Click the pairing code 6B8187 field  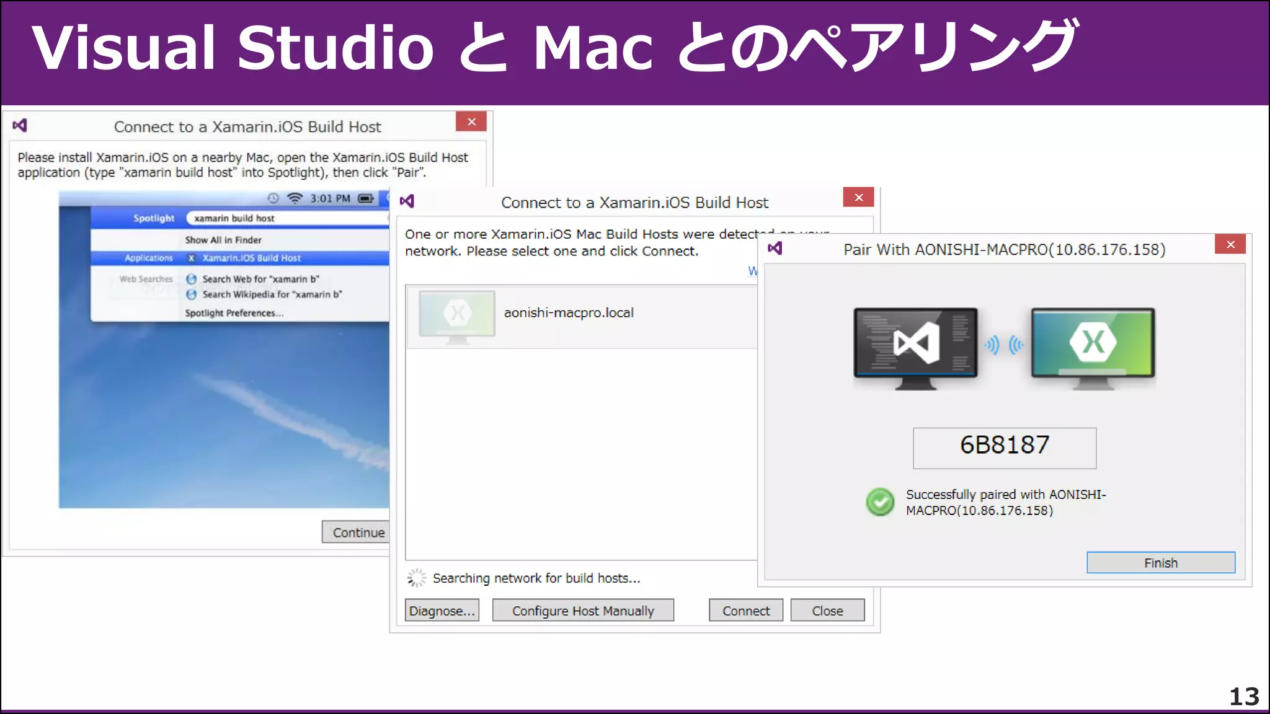pyautogui.click(x=1004, y=447)
